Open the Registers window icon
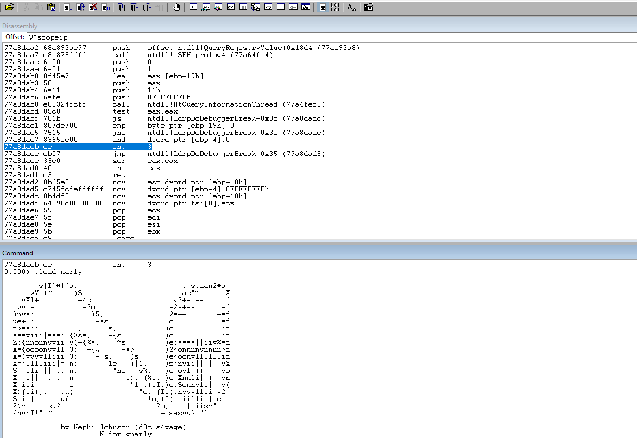This screenshot has width=637, height=438. click(231, 7)
